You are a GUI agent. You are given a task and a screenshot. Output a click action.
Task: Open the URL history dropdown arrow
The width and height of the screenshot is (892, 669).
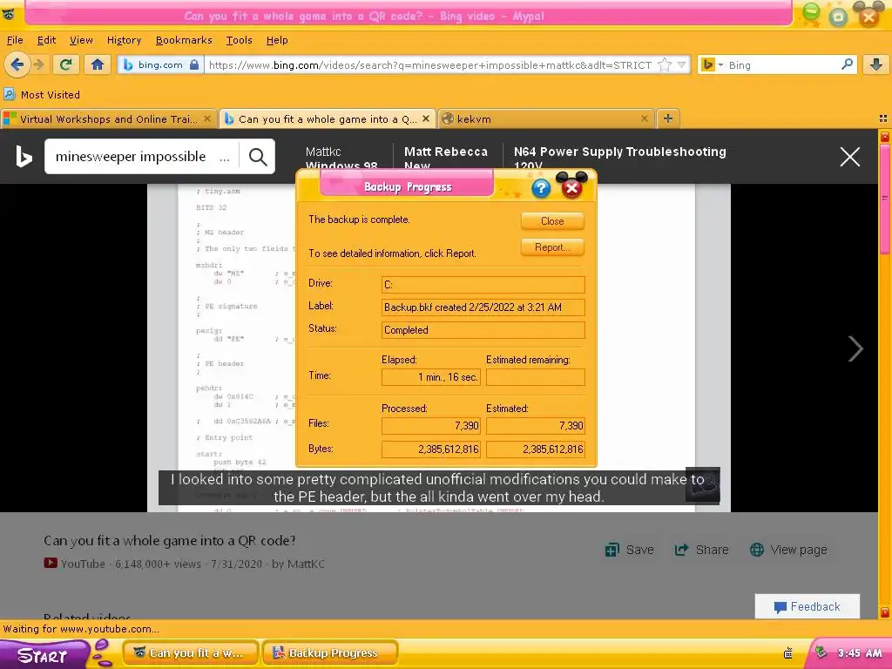(x=681, y=64)
